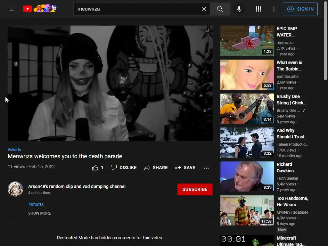Open Richard Dawkins video thumbnail
The width and height of the screenshot is (328, 246).
[247, 176]
